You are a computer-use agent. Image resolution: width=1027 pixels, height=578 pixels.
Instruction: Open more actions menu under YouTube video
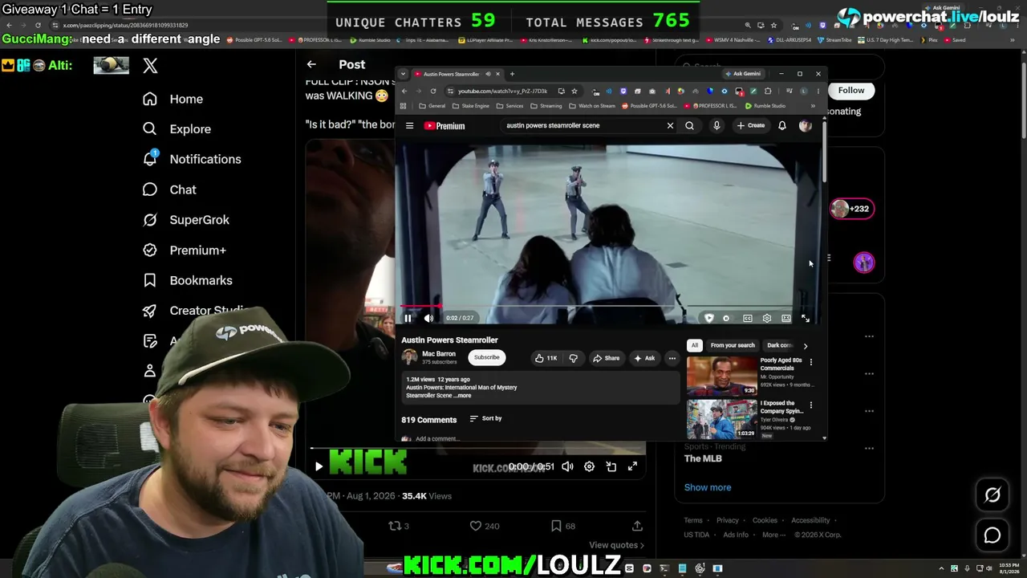pos(672,358)
